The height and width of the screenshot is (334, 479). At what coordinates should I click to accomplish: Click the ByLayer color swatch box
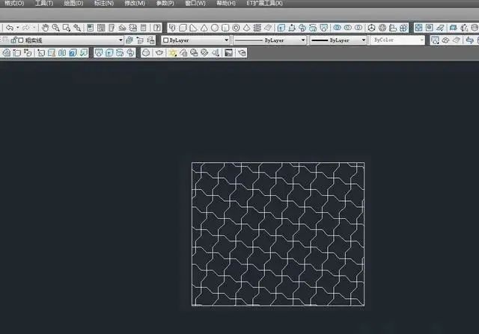click(x=166, y=40)
